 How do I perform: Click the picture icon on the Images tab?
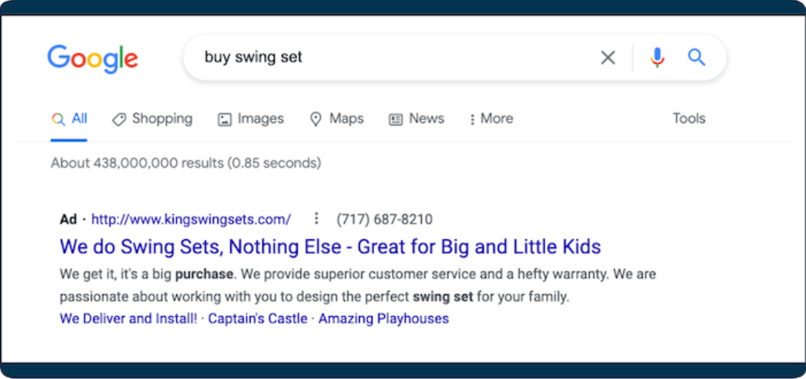click(225, 119)
